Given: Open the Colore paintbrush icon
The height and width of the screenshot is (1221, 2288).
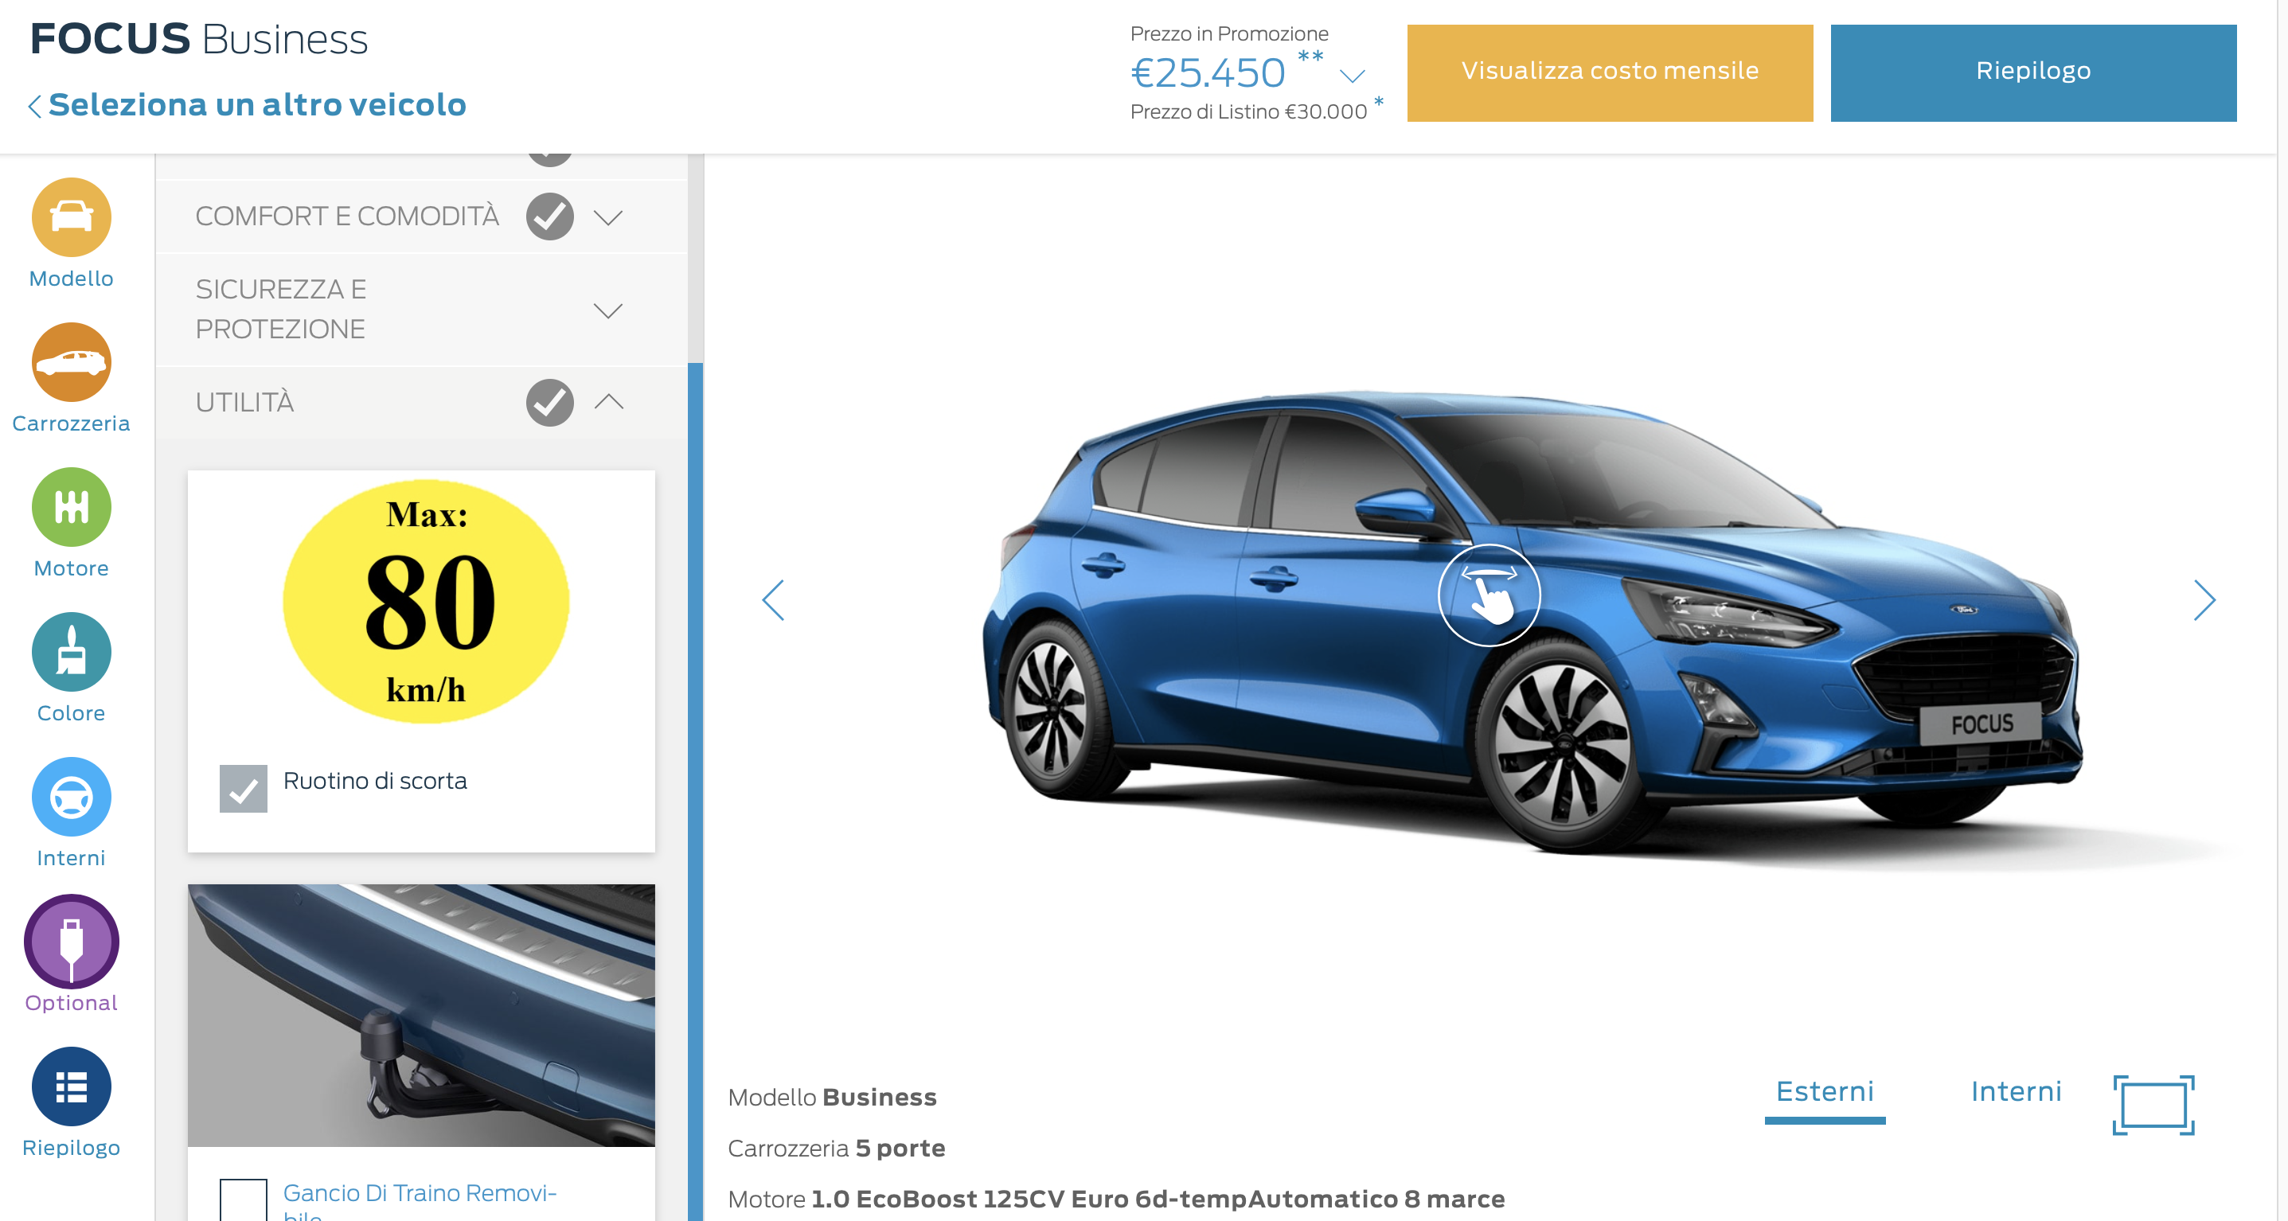Looking at the screenshot, I should pyautogui.click(x=71, y=652).
